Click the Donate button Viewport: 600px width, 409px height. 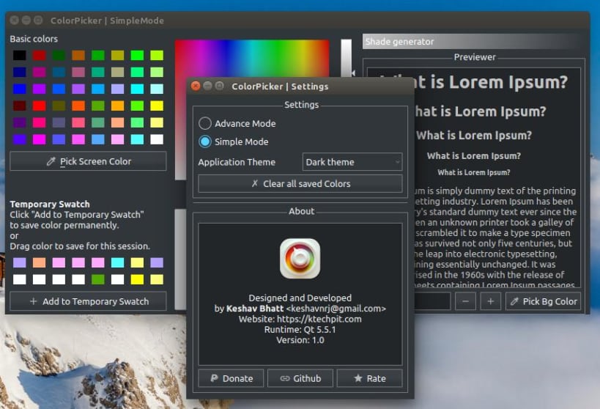pos(231,378)
